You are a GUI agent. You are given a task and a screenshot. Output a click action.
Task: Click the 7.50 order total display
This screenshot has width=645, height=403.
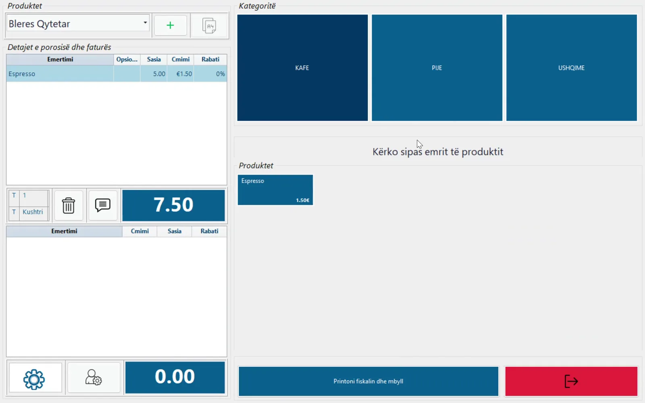coord(173,206)
